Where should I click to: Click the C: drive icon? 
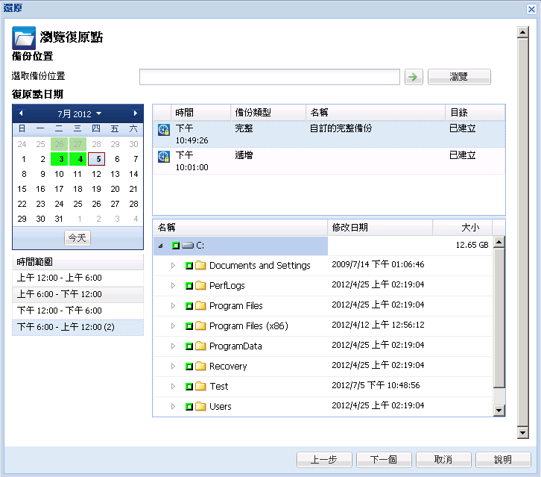tap(188, 246)
